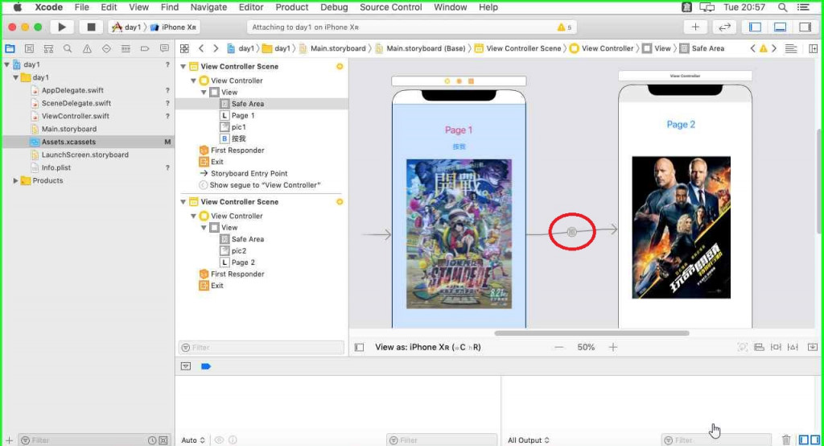The image size is (824, 446).
Task: Open the editor options lines menu
Action: coord(791,48)
